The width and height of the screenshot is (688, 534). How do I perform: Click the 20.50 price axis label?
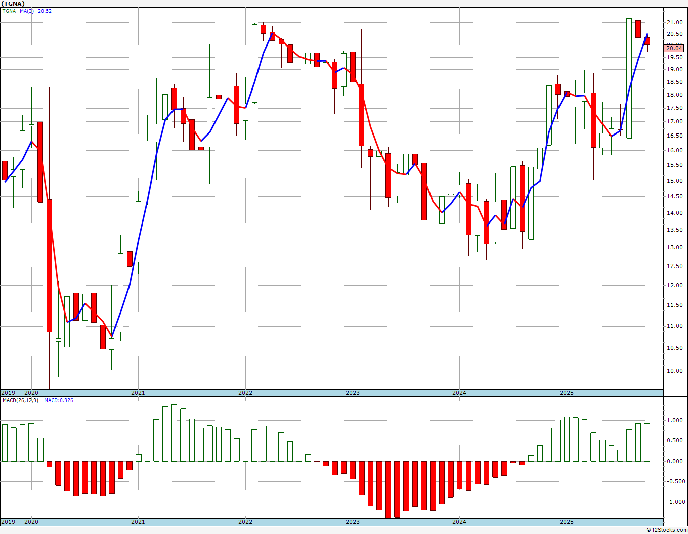tap(674, 34)
